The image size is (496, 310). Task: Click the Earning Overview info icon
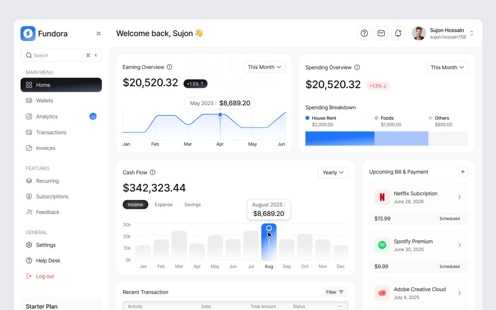pyautogui.click(x=169, y=67)
